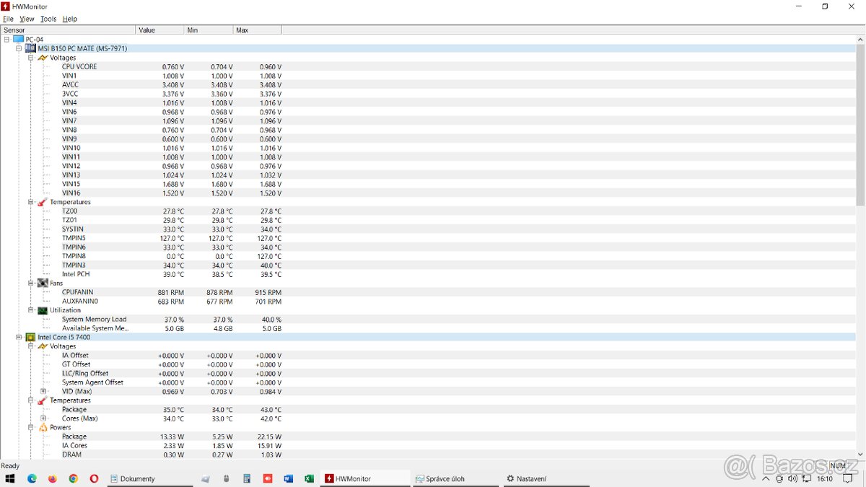Expand the VID (Max) entry
This screenshot has height=487, width=866.
coord(43,391)
